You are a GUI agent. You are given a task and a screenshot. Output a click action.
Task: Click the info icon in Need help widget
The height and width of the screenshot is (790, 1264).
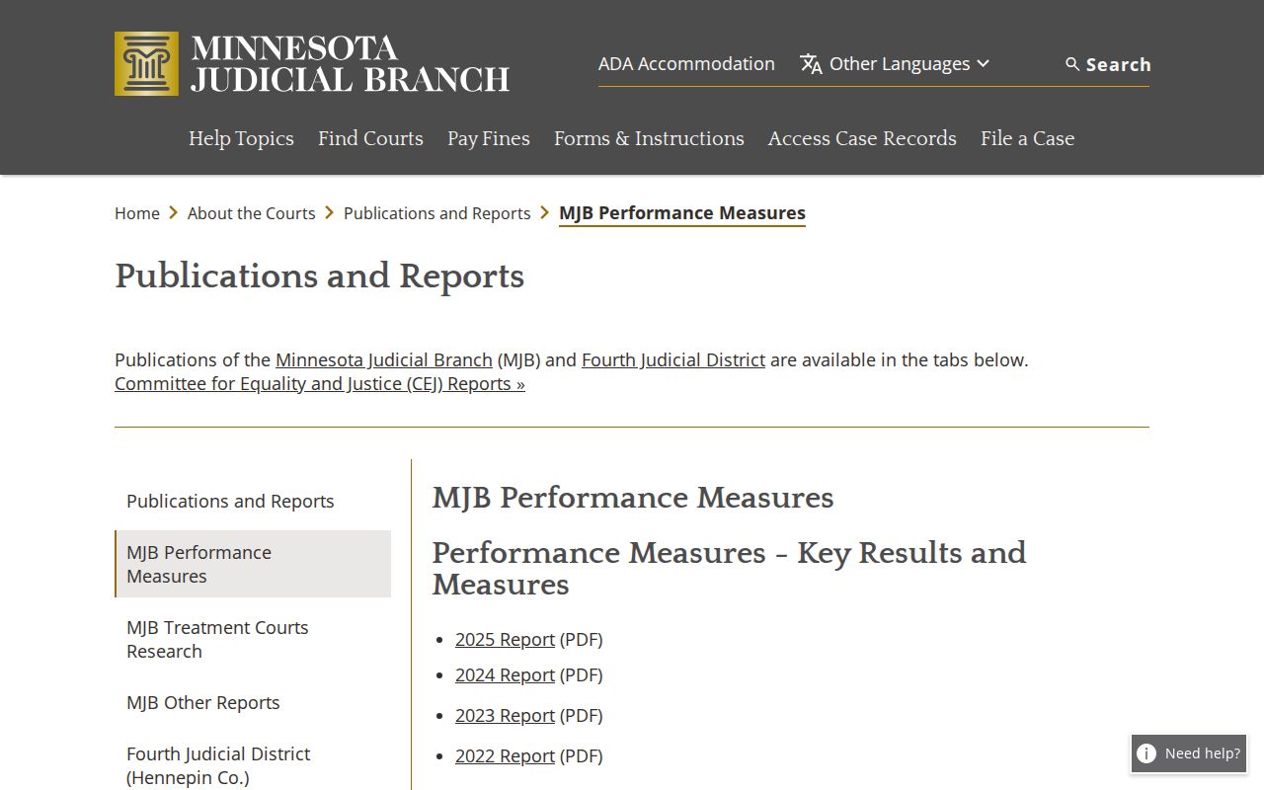tap(1146, 753)
